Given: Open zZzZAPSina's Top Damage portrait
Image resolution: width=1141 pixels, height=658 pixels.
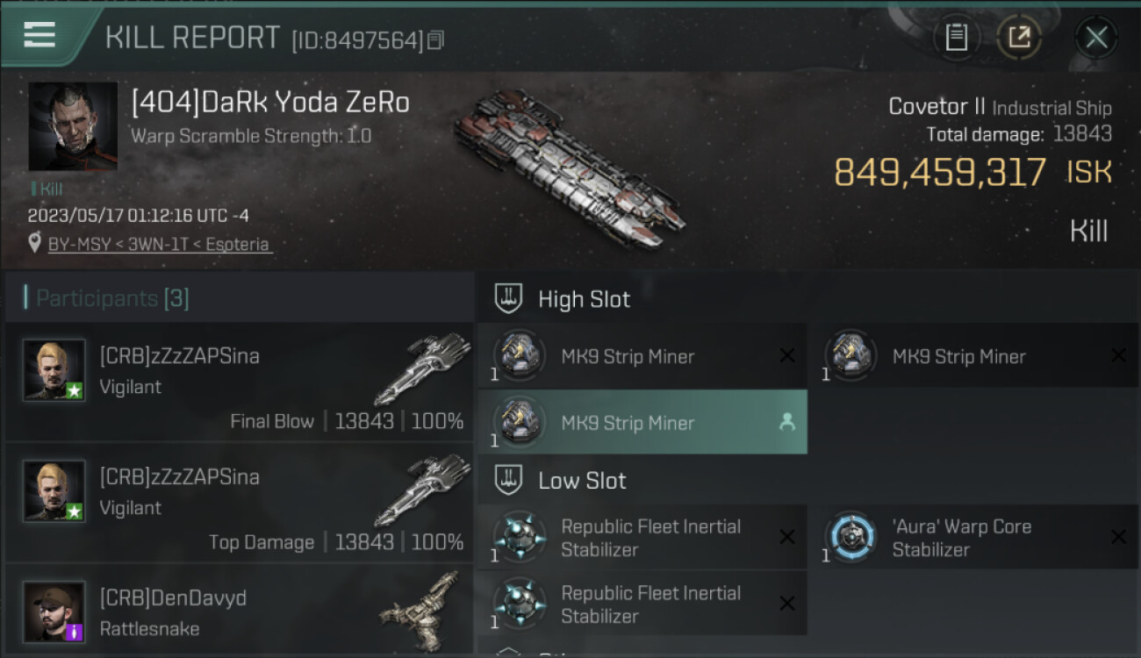Looking at the screenshot, I should (x=54, y=491).
